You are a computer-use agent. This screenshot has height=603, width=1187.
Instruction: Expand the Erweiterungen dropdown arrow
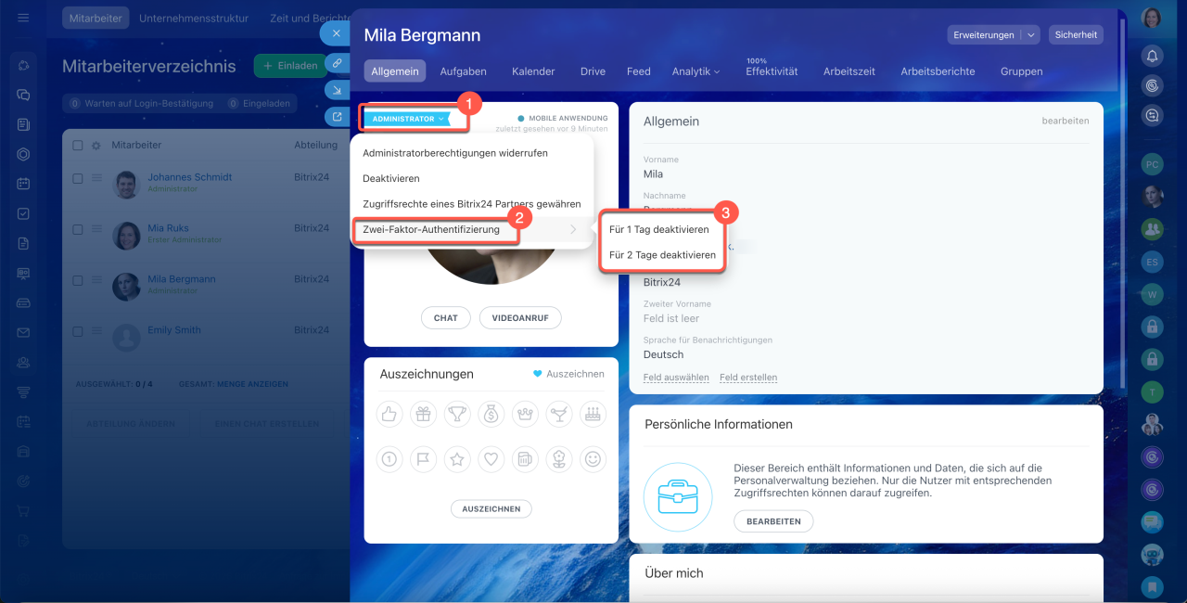click(x=1030, y=35)
